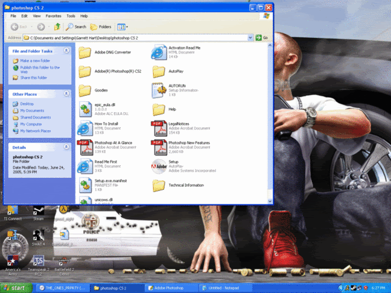The image size is (391, 293).
Task: Go to My Documents in Other Places
Action: [32, 110]
